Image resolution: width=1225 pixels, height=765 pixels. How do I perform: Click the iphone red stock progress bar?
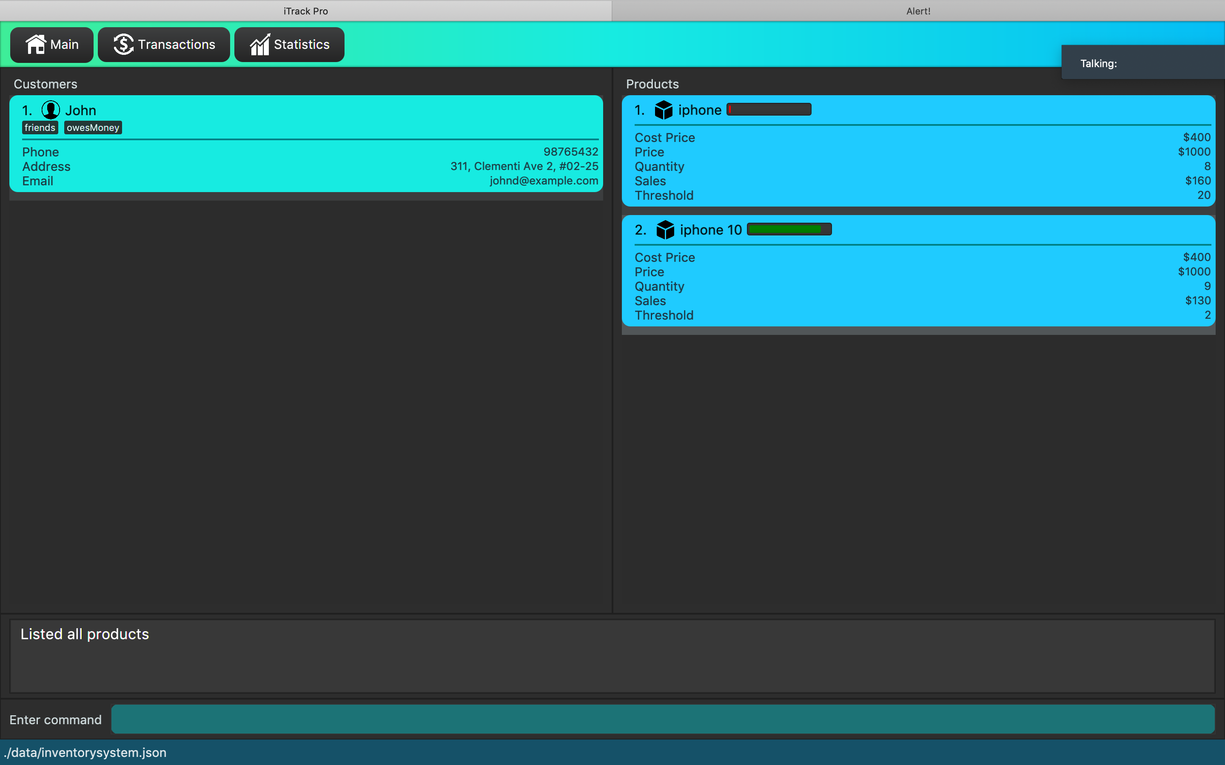[769, 109]
